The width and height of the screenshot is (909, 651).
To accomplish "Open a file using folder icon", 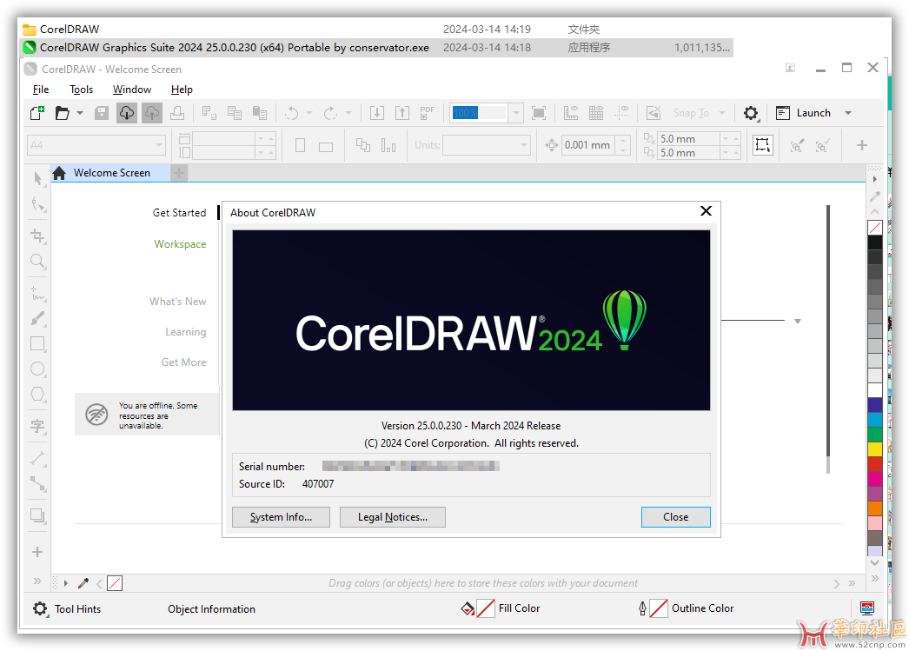I will [x=62, y=113].
